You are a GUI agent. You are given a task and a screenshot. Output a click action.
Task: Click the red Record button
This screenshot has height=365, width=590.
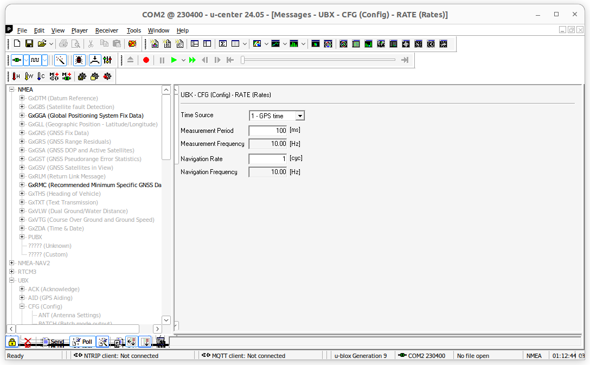click(x=146, y=60)
